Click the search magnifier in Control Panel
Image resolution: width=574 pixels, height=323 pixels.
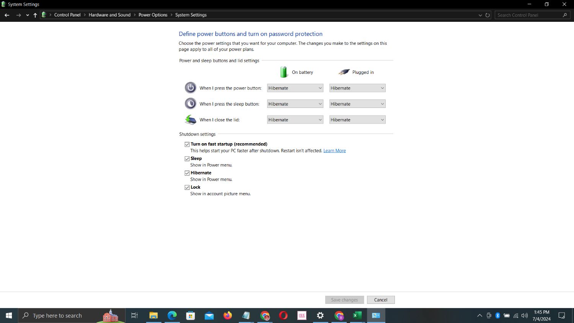(x=565, y=15)
